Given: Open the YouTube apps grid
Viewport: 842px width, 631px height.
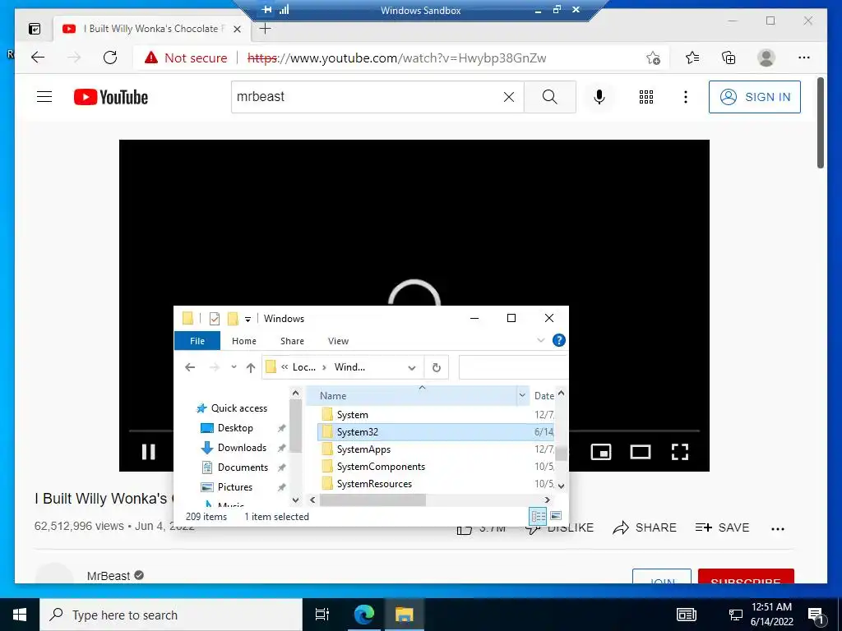Looking at the screenshot, I should point(646,97).
